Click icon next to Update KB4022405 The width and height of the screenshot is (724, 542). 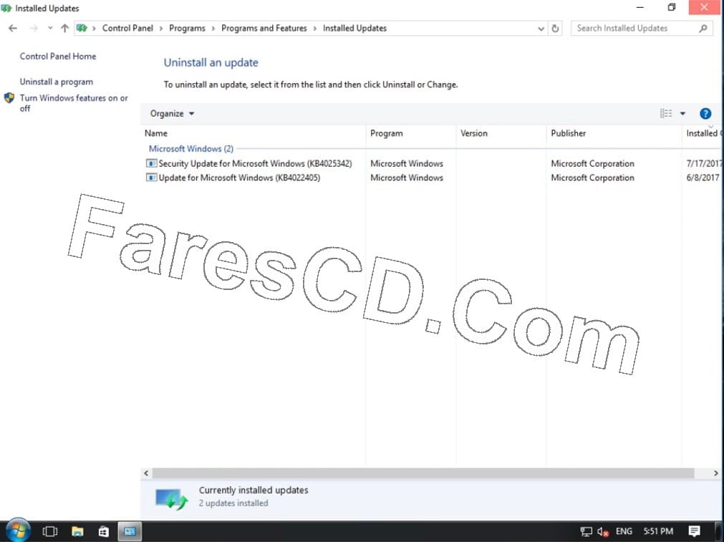(151, 178)
